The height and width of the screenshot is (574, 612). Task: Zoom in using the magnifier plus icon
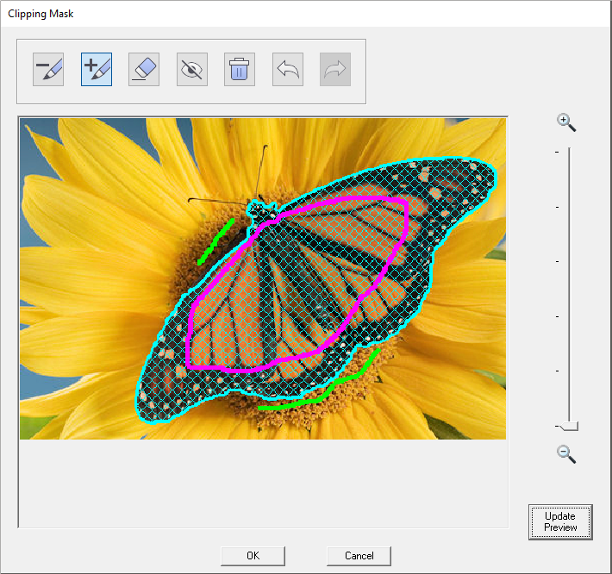point(566,122)
